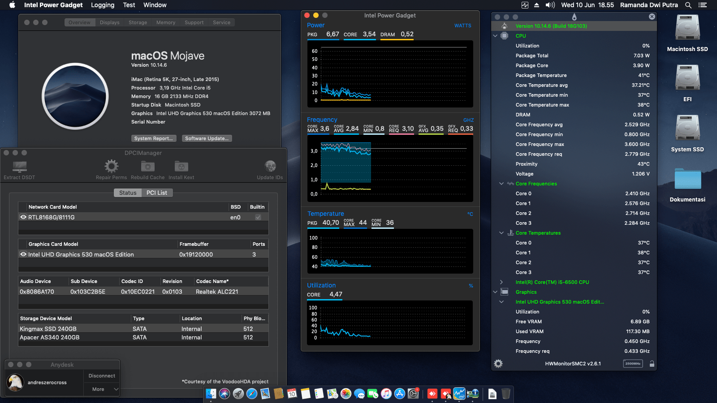This screenshot has height=403, width=717.
Task: Collapse the CPU section in HWMonitorSMC2
Action: [x=495, y=36]
